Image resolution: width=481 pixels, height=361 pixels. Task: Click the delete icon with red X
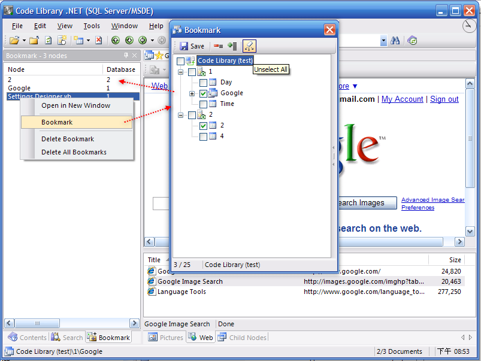pyautogui.click(x=98, y=40)
